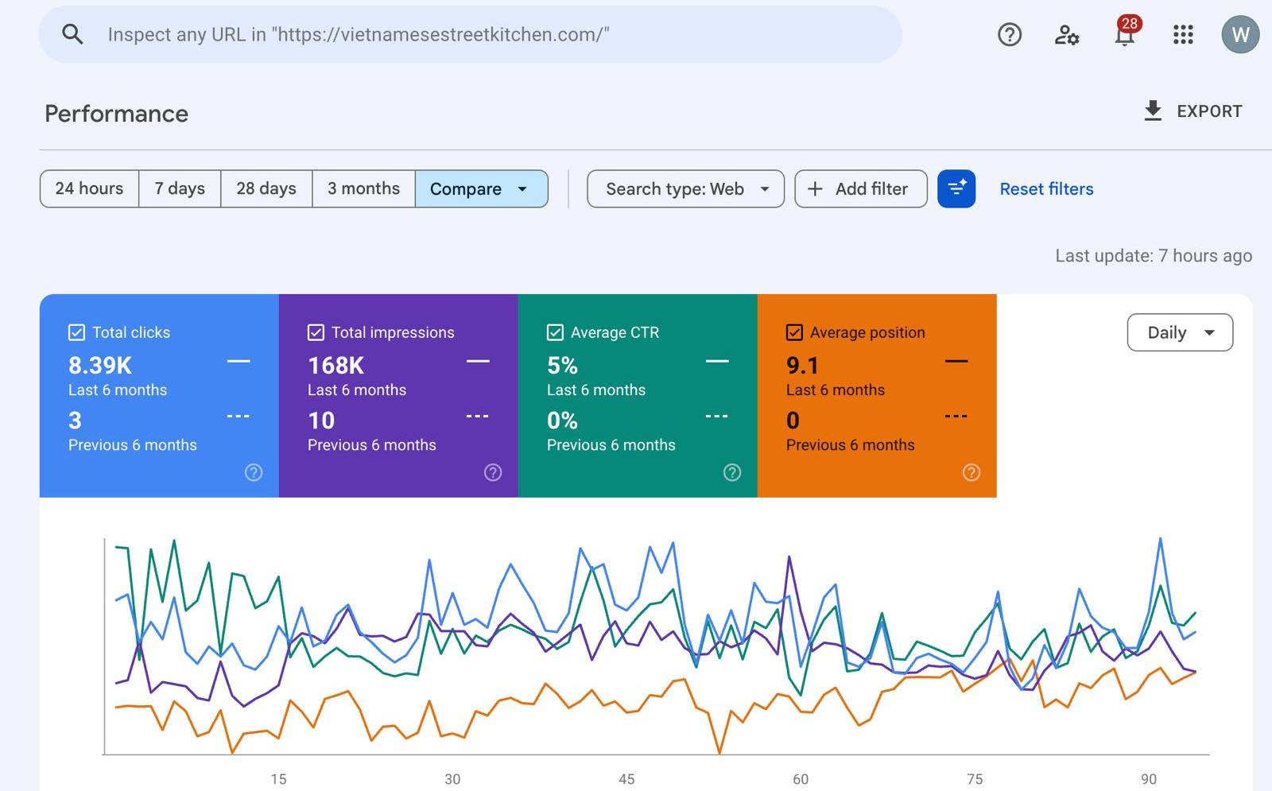
Task: Uncheck the Total clicks checkbox
Action: click(x=77, y=332)
